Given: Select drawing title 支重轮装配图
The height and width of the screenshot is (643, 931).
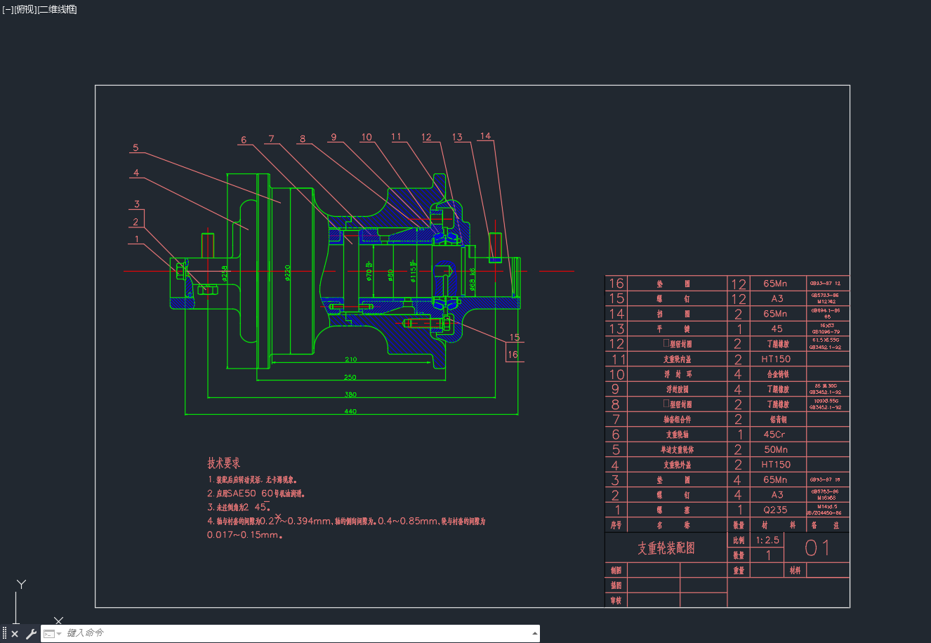Looking at the screenshot, I should pyautogui.click(x=666, y=548).
